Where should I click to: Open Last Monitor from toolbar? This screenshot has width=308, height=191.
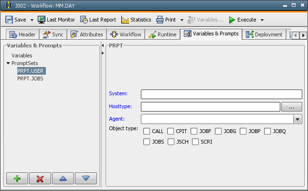pos(56,20)
